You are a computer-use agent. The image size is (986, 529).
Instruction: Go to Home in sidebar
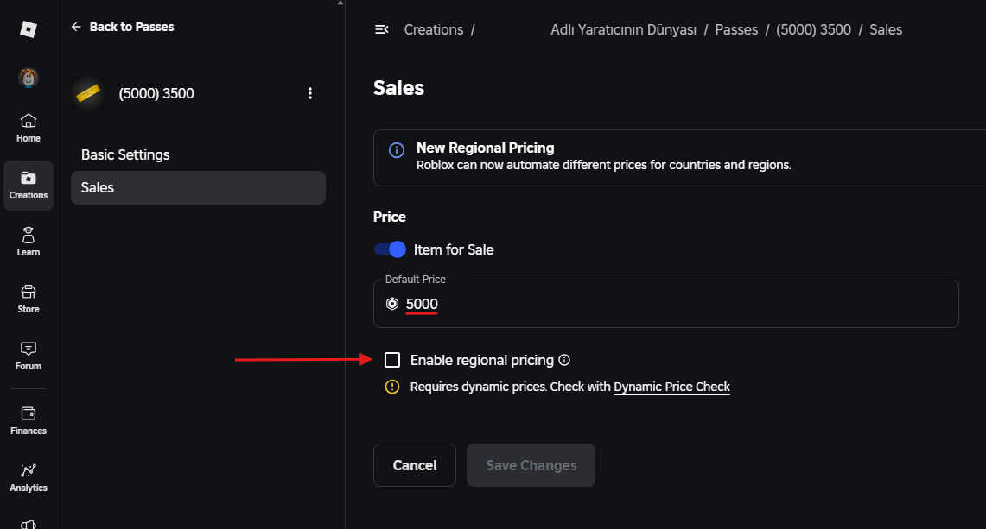(29, 129)
